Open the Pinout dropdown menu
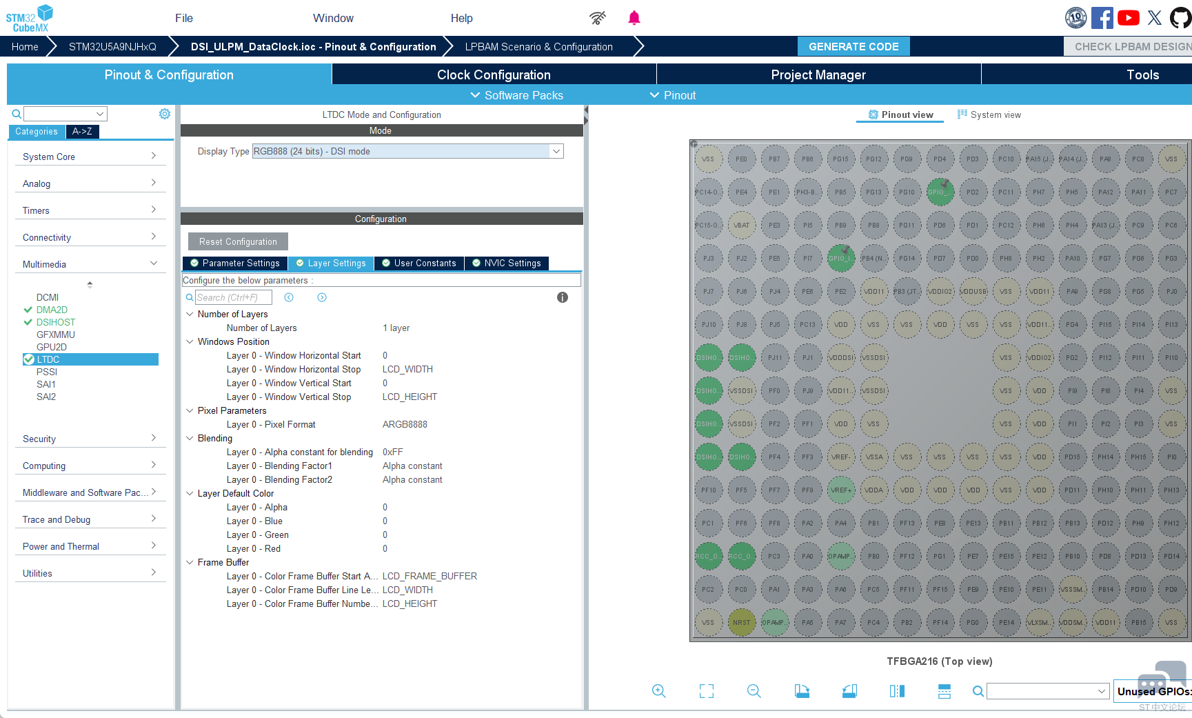 tap(673, 95)
